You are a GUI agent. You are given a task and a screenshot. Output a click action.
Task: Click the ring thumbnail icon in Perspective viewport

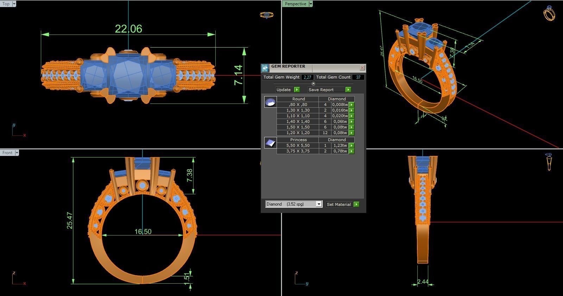[549, 13]
